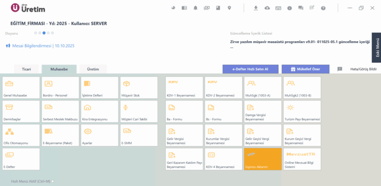Click the cloud upload icon
This screenshot has width=381, height=186.
coord(267,8)
